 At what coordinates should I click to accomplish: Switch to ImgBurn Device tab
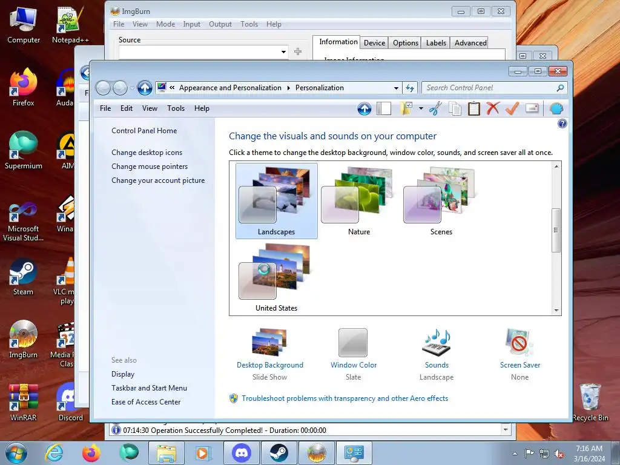tap(374, 43)
